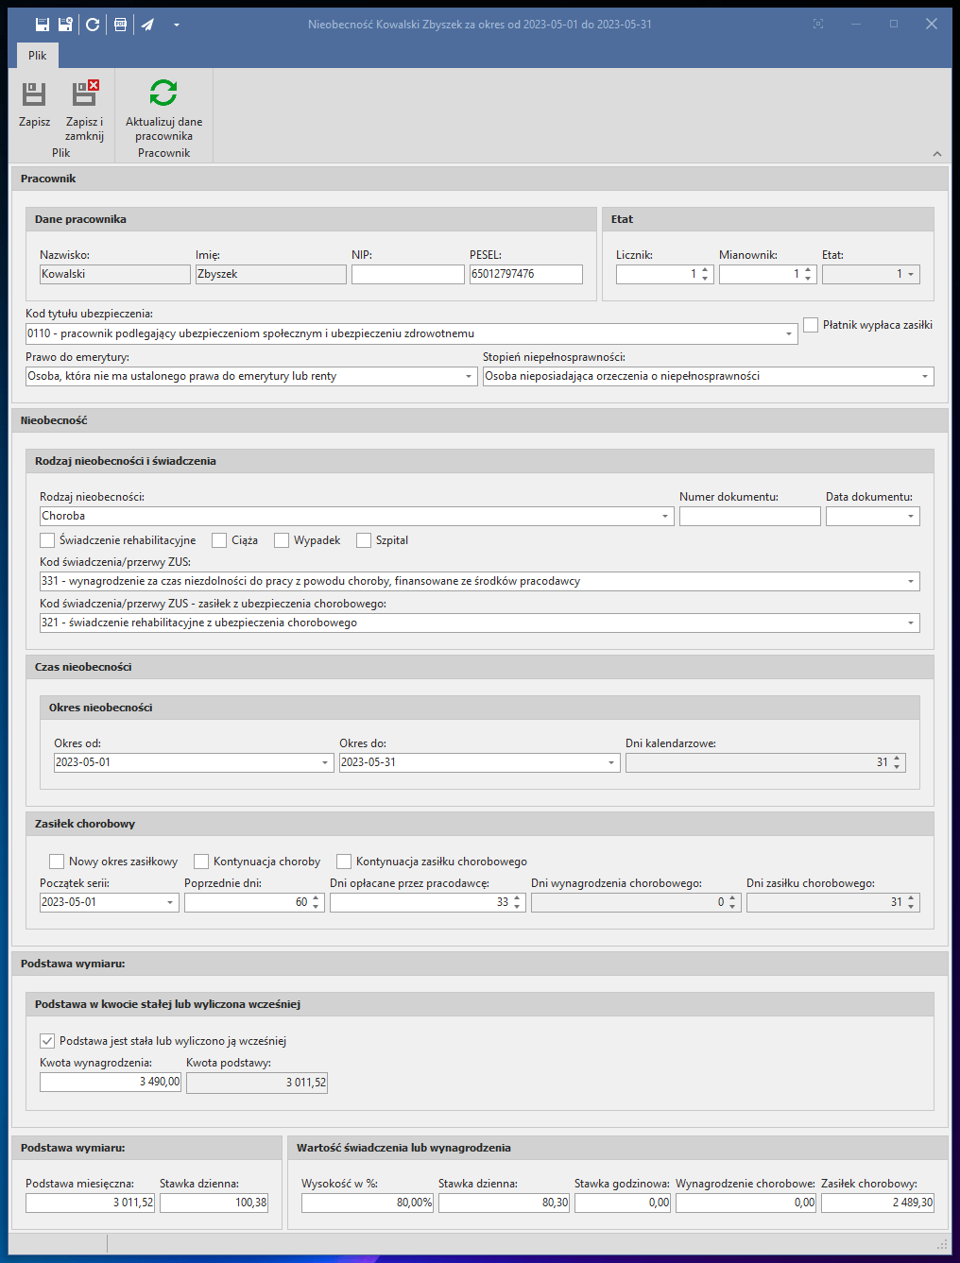Viewport: 960px width, 1263px height.
Task: Expand the Kod tytułu ubezpieczenia dropdown
Action: (789, 334)
